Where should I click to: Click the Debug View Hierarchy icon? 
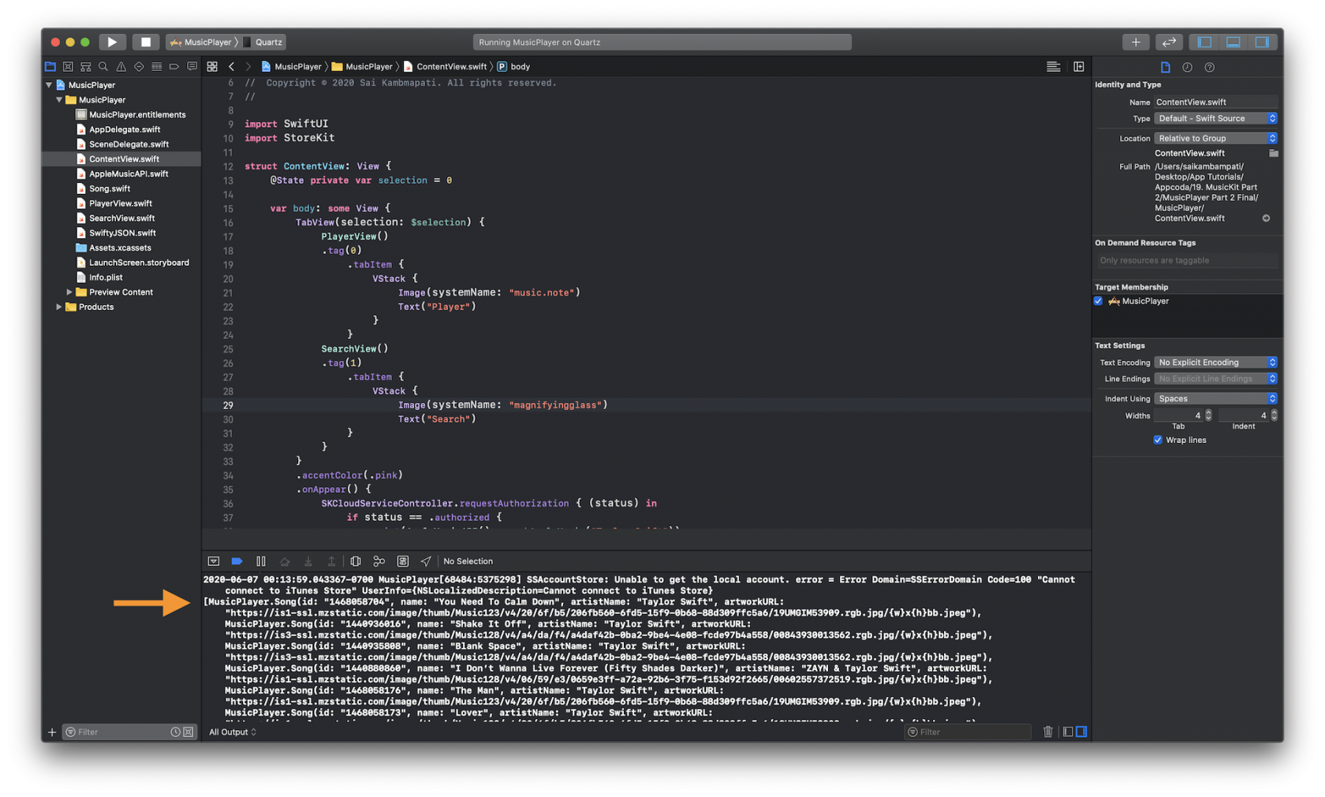356,561
